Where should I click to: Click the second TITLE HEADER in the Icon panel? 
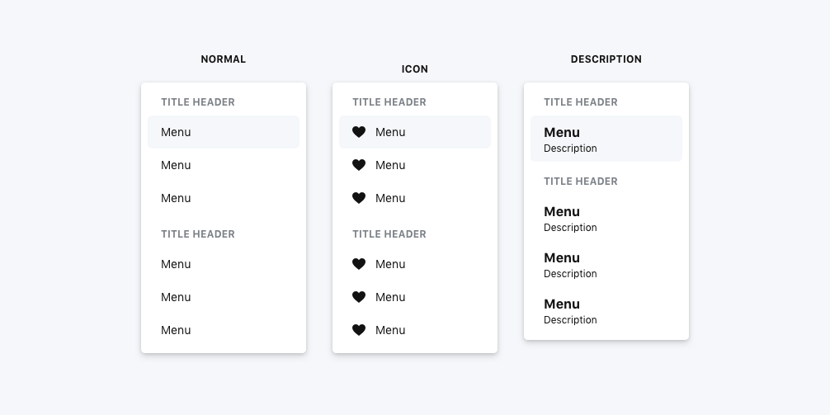pos(389,234)
